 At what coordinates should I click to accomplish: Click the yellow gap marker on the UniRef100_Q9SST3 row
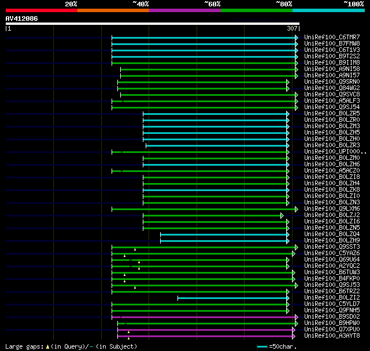pyautogui.click(x=135, y=249)
